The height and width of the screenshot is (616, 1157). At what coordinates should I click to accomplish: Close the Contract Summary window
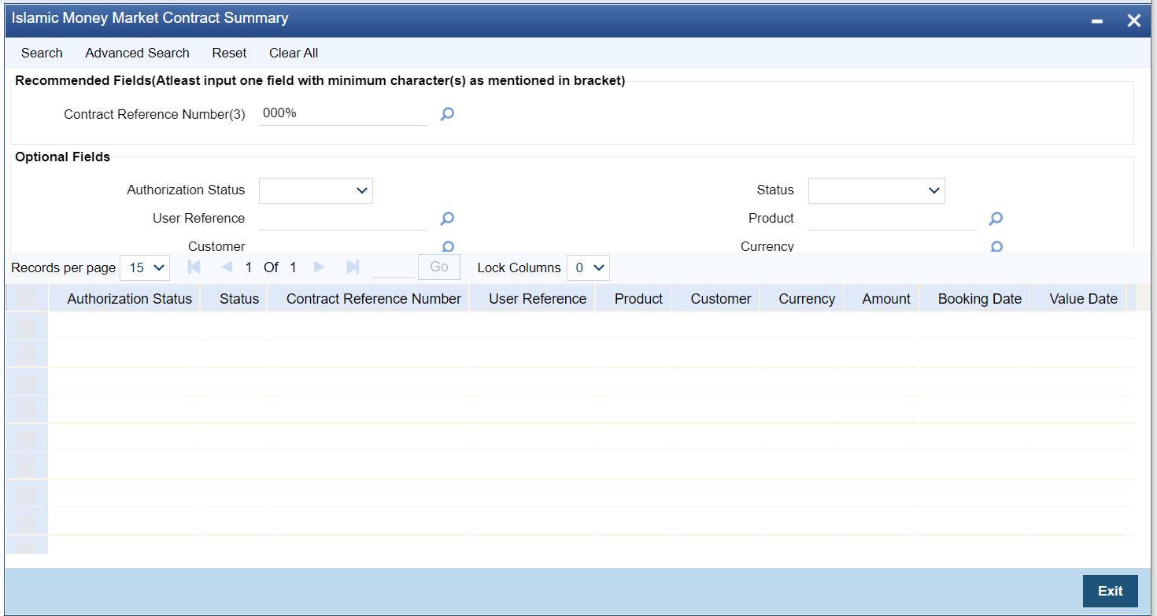pos(1133,20)
